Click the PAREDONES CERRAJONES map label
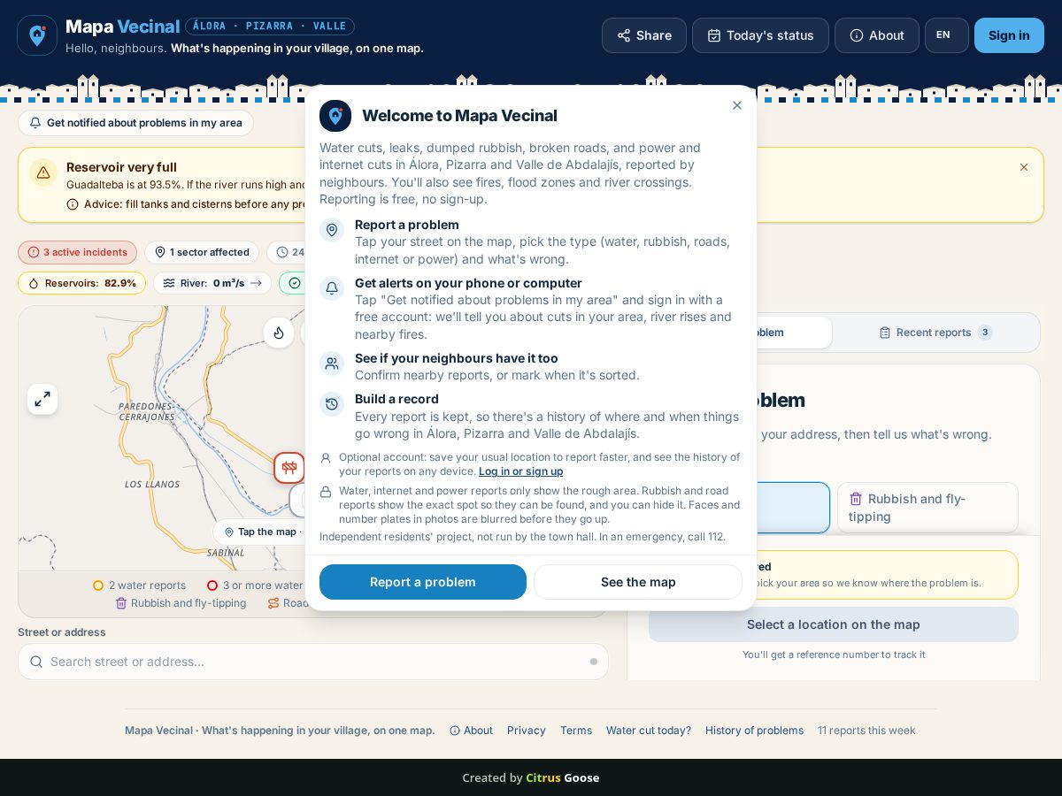Image resolution: width=1062 pixels, height=796 pixels. (147, 412)
